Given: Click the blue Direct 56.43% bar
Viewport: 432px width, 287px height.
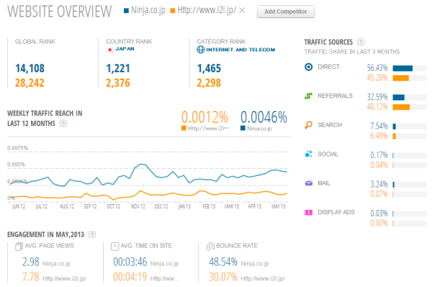Looking at the screenshot, I should (402, 69).
